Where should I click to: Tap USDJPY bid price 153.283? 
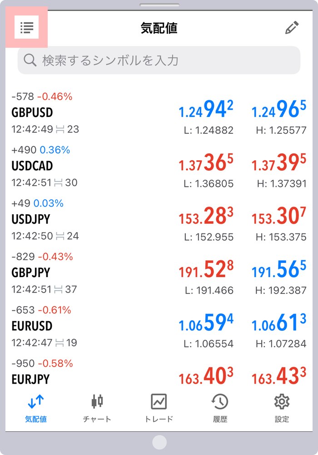pyautogui.click(x=206, y=216)
